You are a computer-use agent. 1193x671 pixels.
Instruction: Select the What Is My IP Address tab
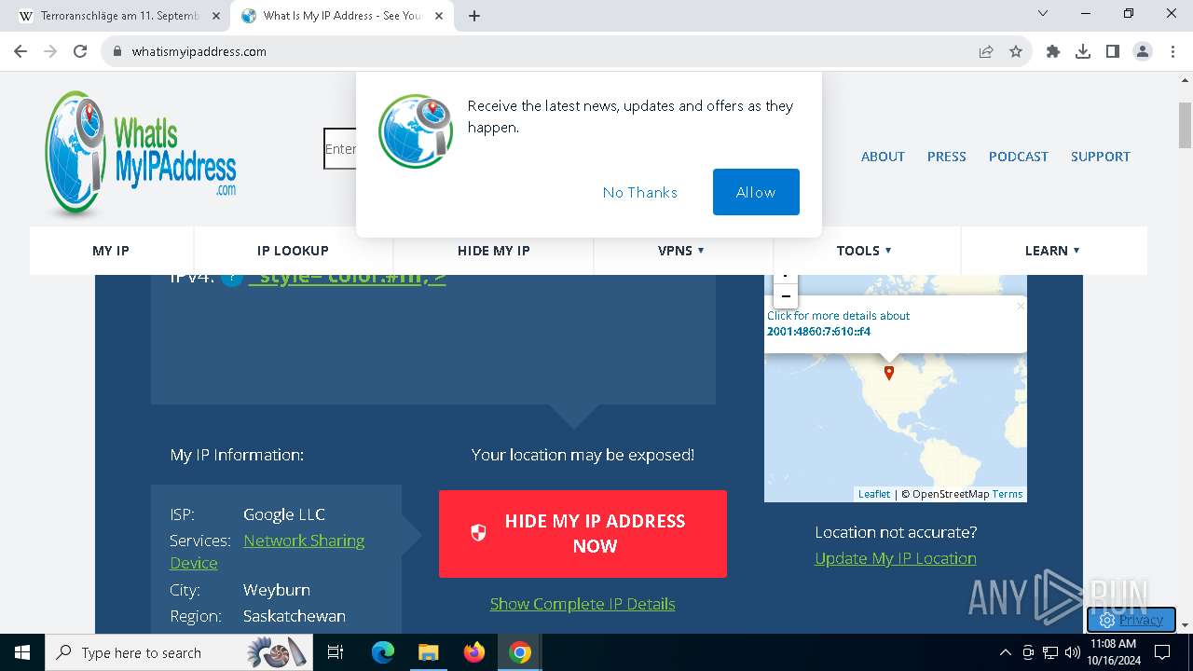point(342,16)
